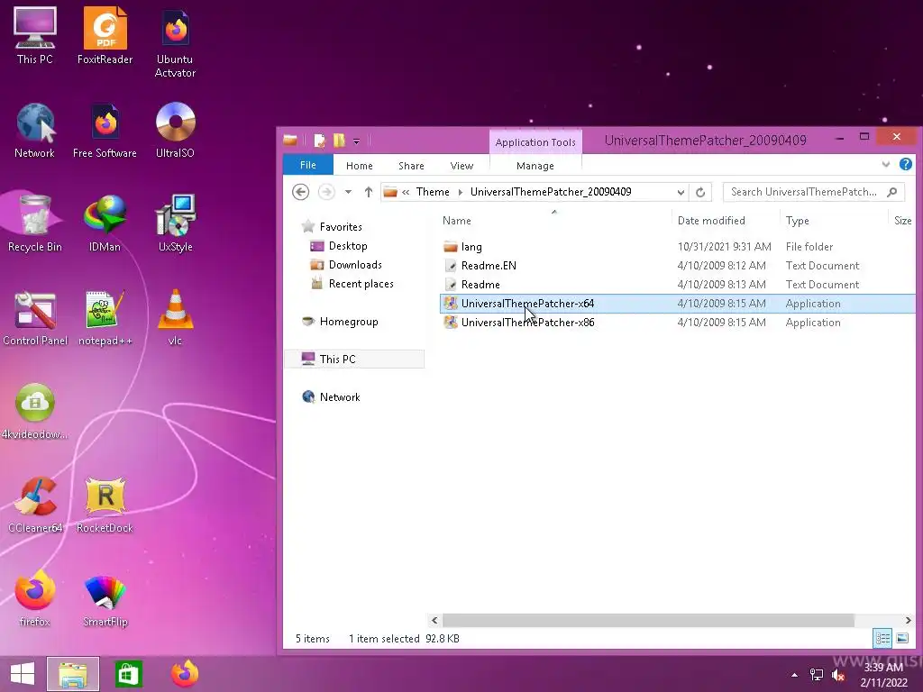Click the New folder quick access icon
The width and height of the screenshot is (923, 692).
click(x=339, y=141)
